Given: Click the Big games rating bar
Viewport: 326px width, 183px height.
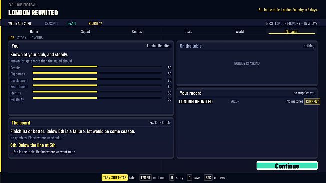Looking at the screenshot, I should [97, 73].
